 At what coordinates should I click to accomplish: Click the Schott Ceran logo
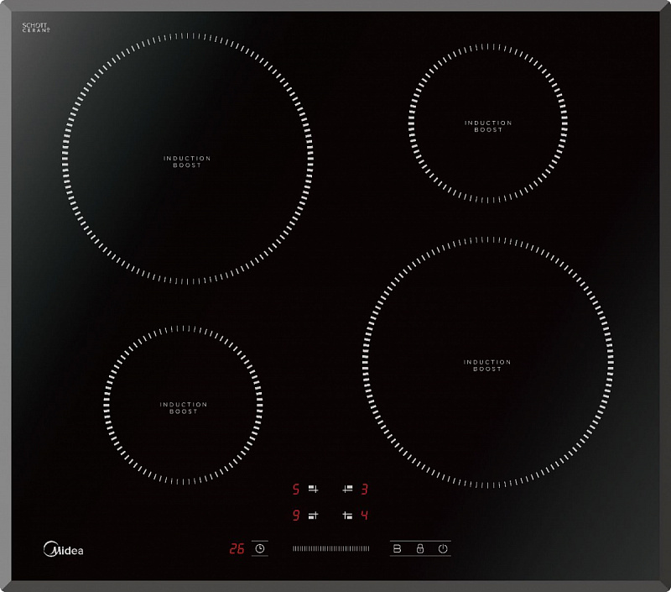(36, 28)
